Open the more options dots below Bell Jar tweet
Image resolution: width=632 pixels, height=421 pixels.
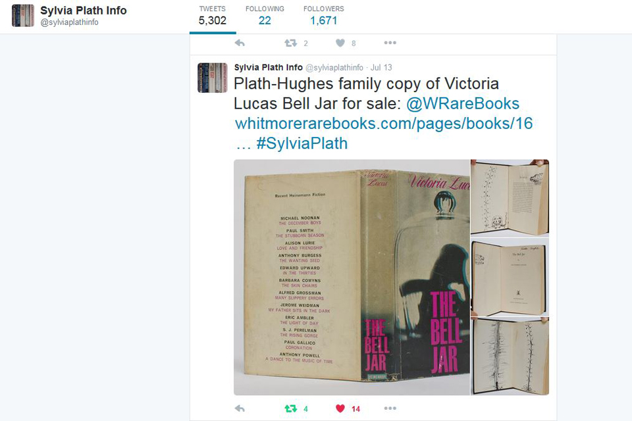pos(390,409)
